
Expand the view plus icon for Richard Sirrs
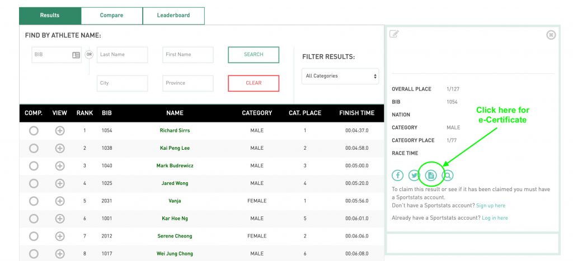pyautogui.click(x=60, y=131)
